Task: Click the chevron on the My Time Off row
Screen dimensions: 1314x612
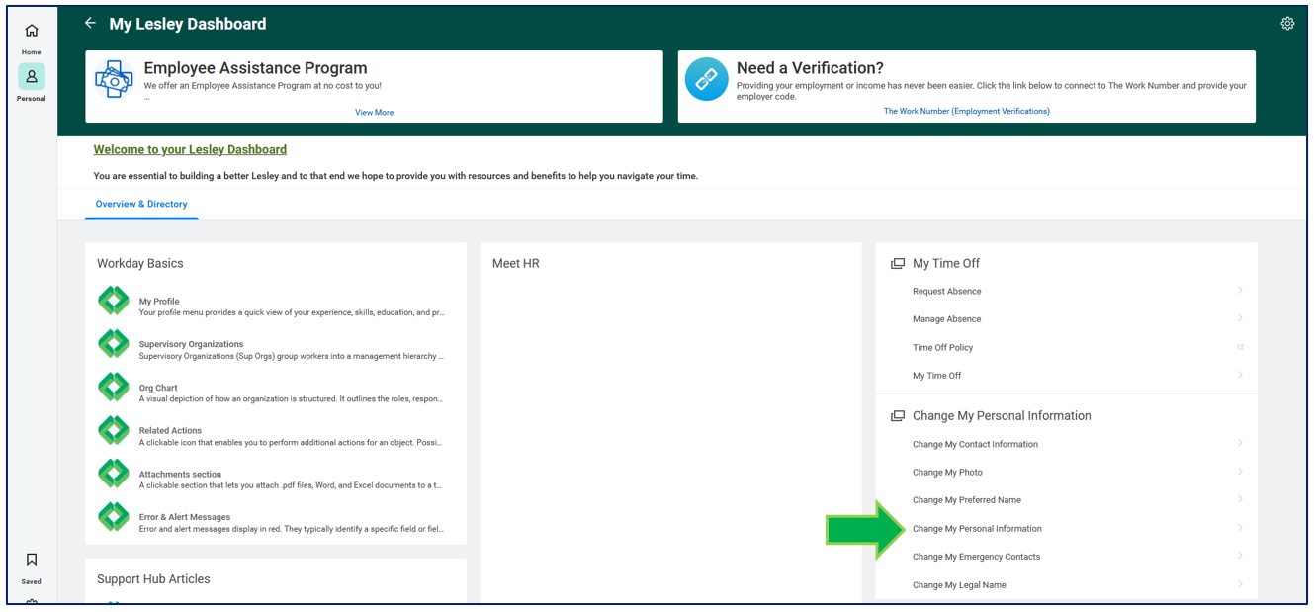Action: pyautogui.click(x=1240, y=375)
